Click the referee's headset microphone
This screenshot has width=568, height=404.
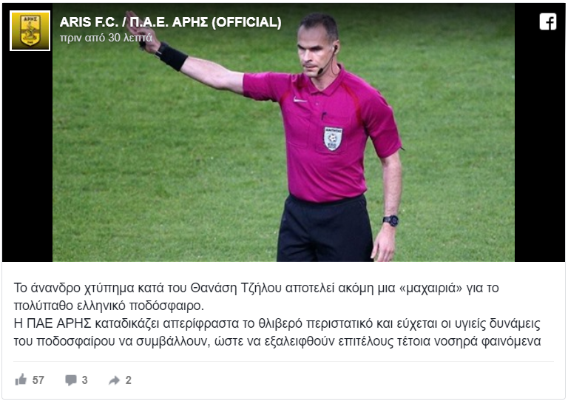[x=326, y=61]
